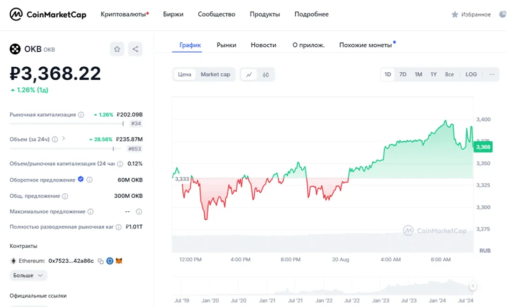This screenshot has height=307, width=507.
Task: Open the Сообщество menu
Action: click(x=217, y=14)
